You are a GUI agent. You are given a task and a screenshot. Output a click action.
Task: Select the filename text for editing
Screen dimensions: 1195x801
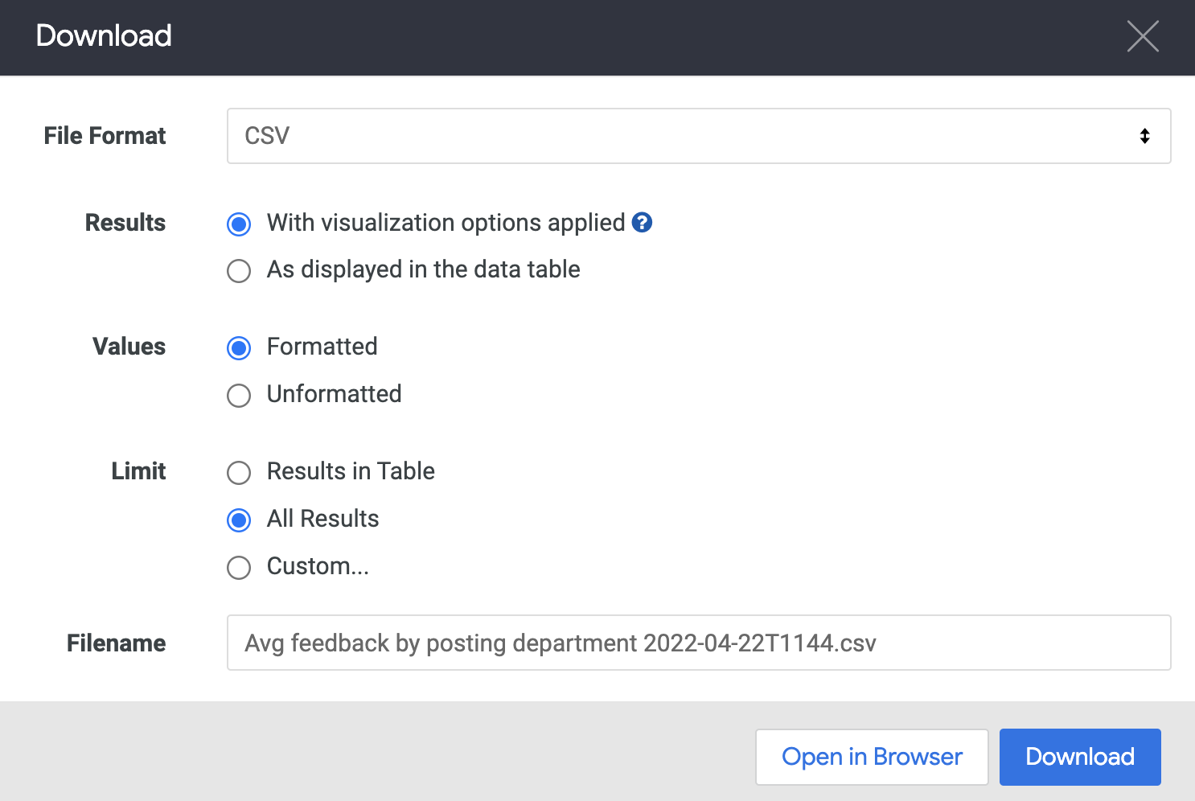tap(561, 643)
